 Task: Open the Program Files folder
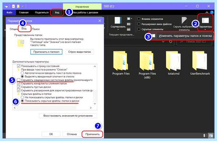pyautogui.click(x=121, y=63)
